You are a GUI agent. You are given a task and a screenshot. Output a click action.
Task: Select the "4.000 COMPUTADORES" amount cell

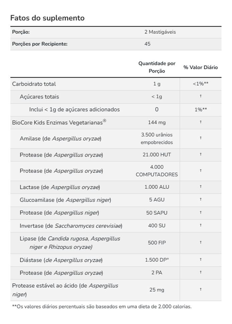coord(157,171)
